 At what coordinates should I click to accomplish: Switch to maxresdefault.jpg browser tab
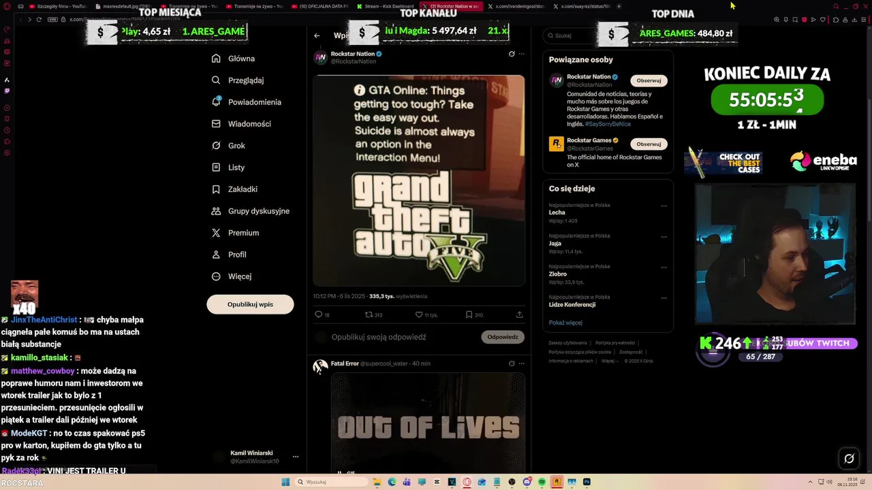point(125,6)
